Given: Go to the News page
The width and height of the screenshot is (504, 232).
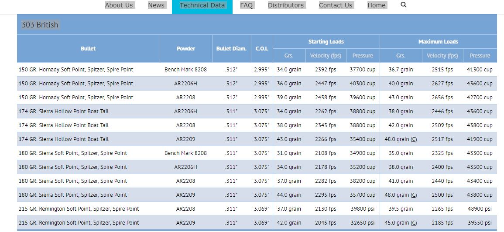Looking at the screenshot, I should (x=156, y=5).
